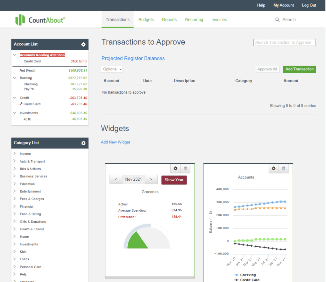Toggle Show Year on the Groceries widget
Image resolution: width=326 pixels, height=282 pixels.
point(174,180)
